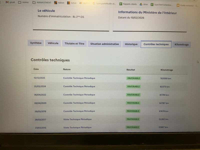Click the FAVORABLE badge for 28/03/2017
The width and height of the screenshot is (200, 150).
[x=133, y=119]
